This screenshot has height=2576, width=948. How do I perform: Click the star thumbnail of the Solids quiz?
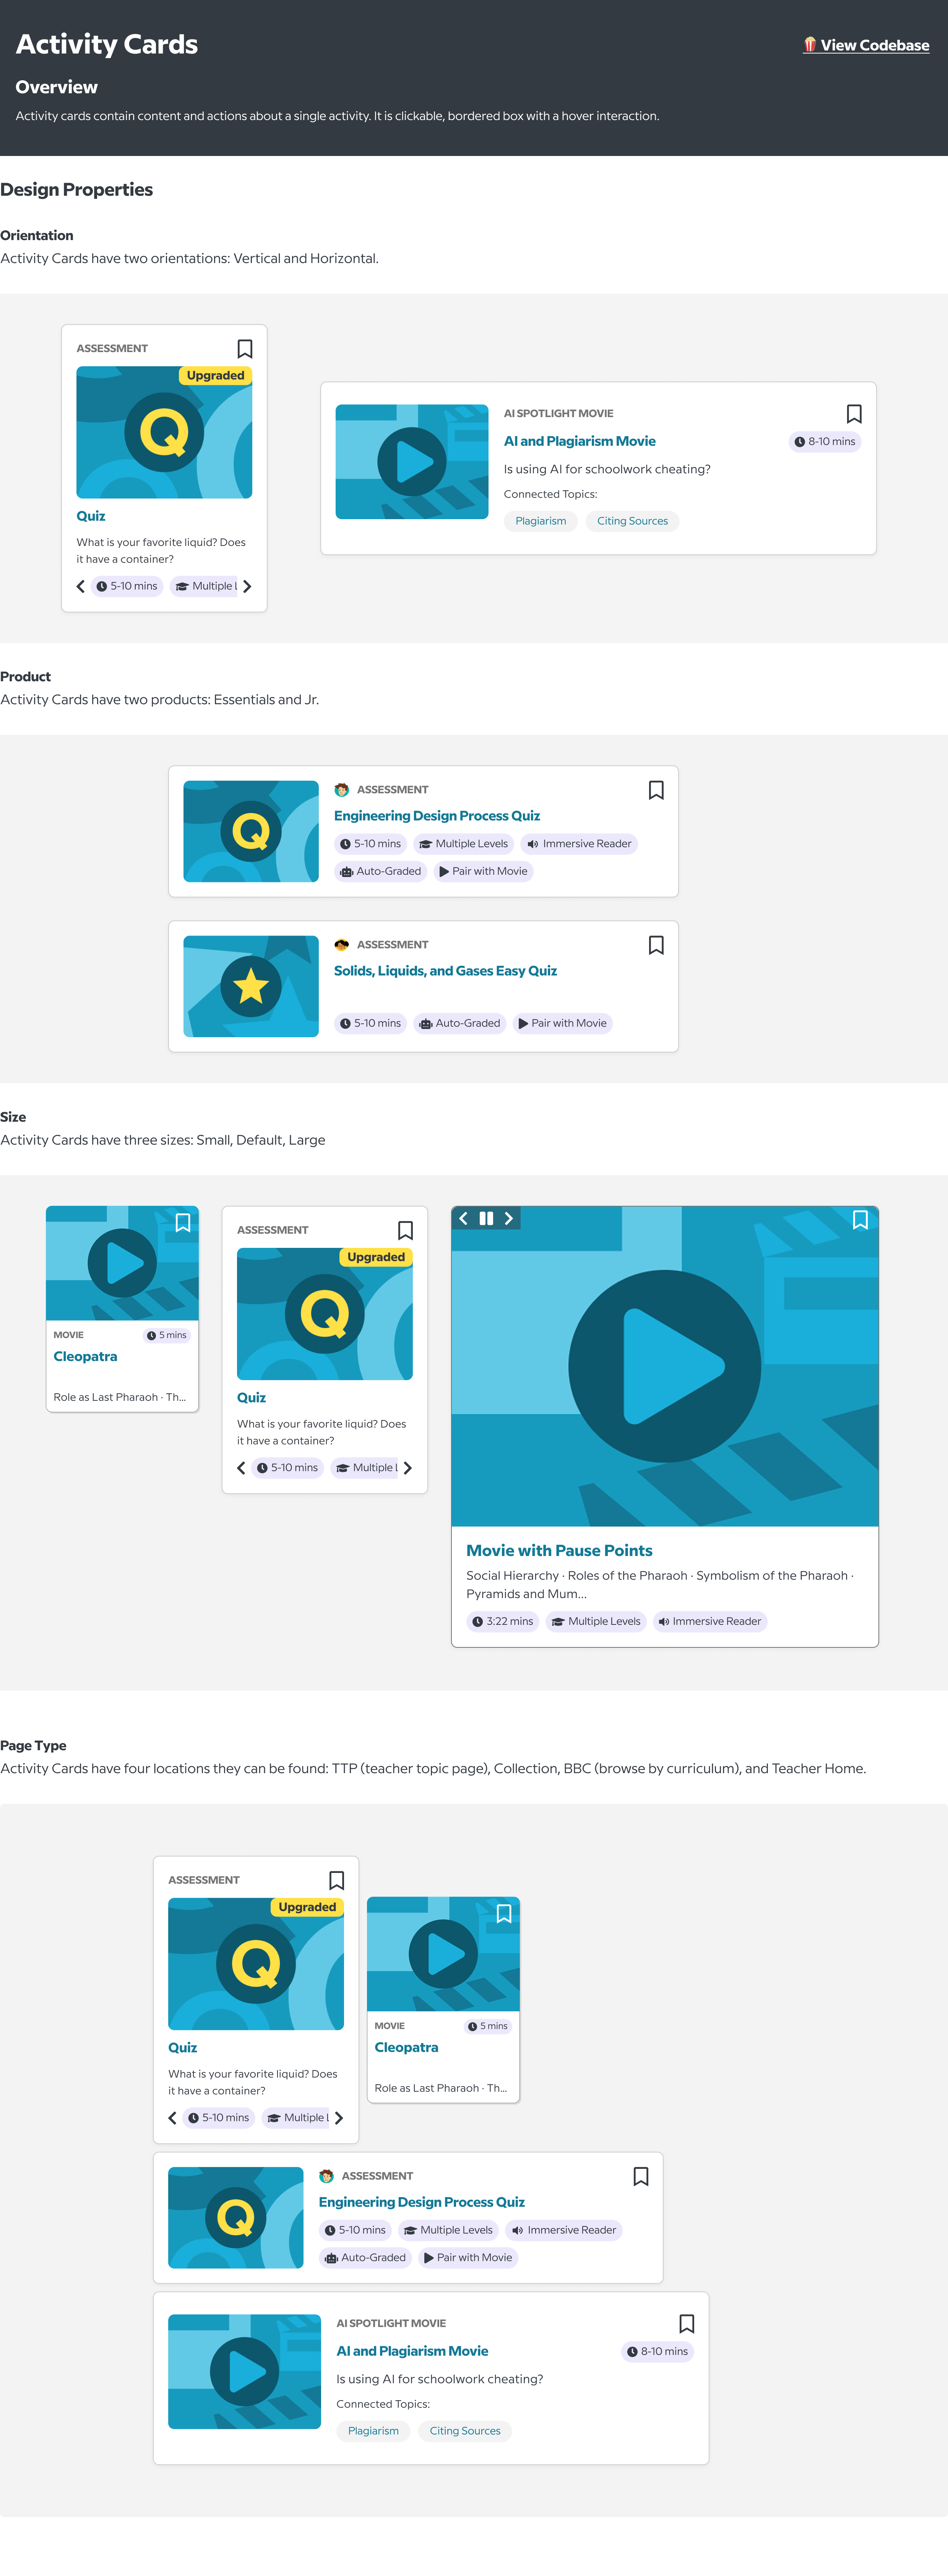pyautogui.click(x=251, y=987)
